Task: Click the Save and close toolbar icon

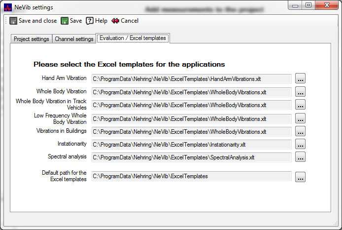Action: pos(13,21)
